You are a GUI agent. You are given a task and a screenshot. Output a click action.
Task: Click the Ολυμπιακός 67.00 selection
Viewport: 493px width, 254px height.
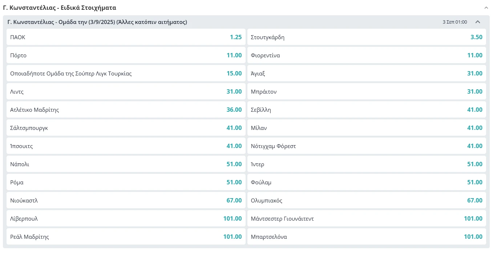(366, 200)
